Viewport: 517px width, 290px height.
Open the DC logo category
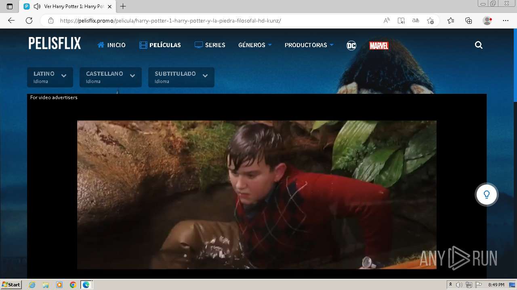[351, 45]
